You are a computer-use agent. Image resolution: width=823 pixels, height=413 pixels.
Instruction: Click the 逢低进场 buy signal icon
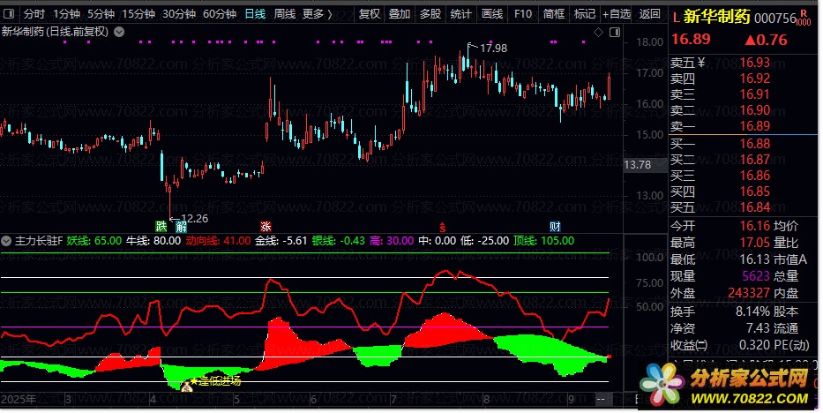click(x=186, y=385)
